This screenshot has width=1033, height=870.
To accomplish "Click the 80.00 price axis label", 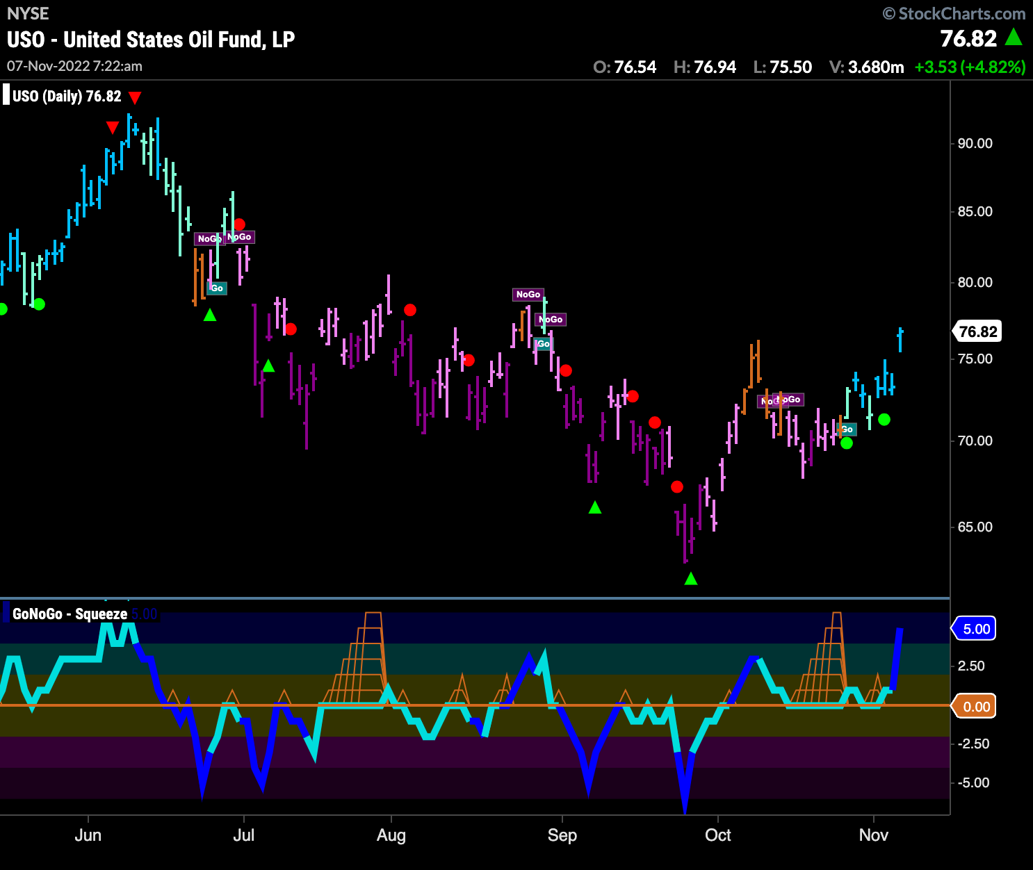I will pyautogui.click(x=975, y=282).
